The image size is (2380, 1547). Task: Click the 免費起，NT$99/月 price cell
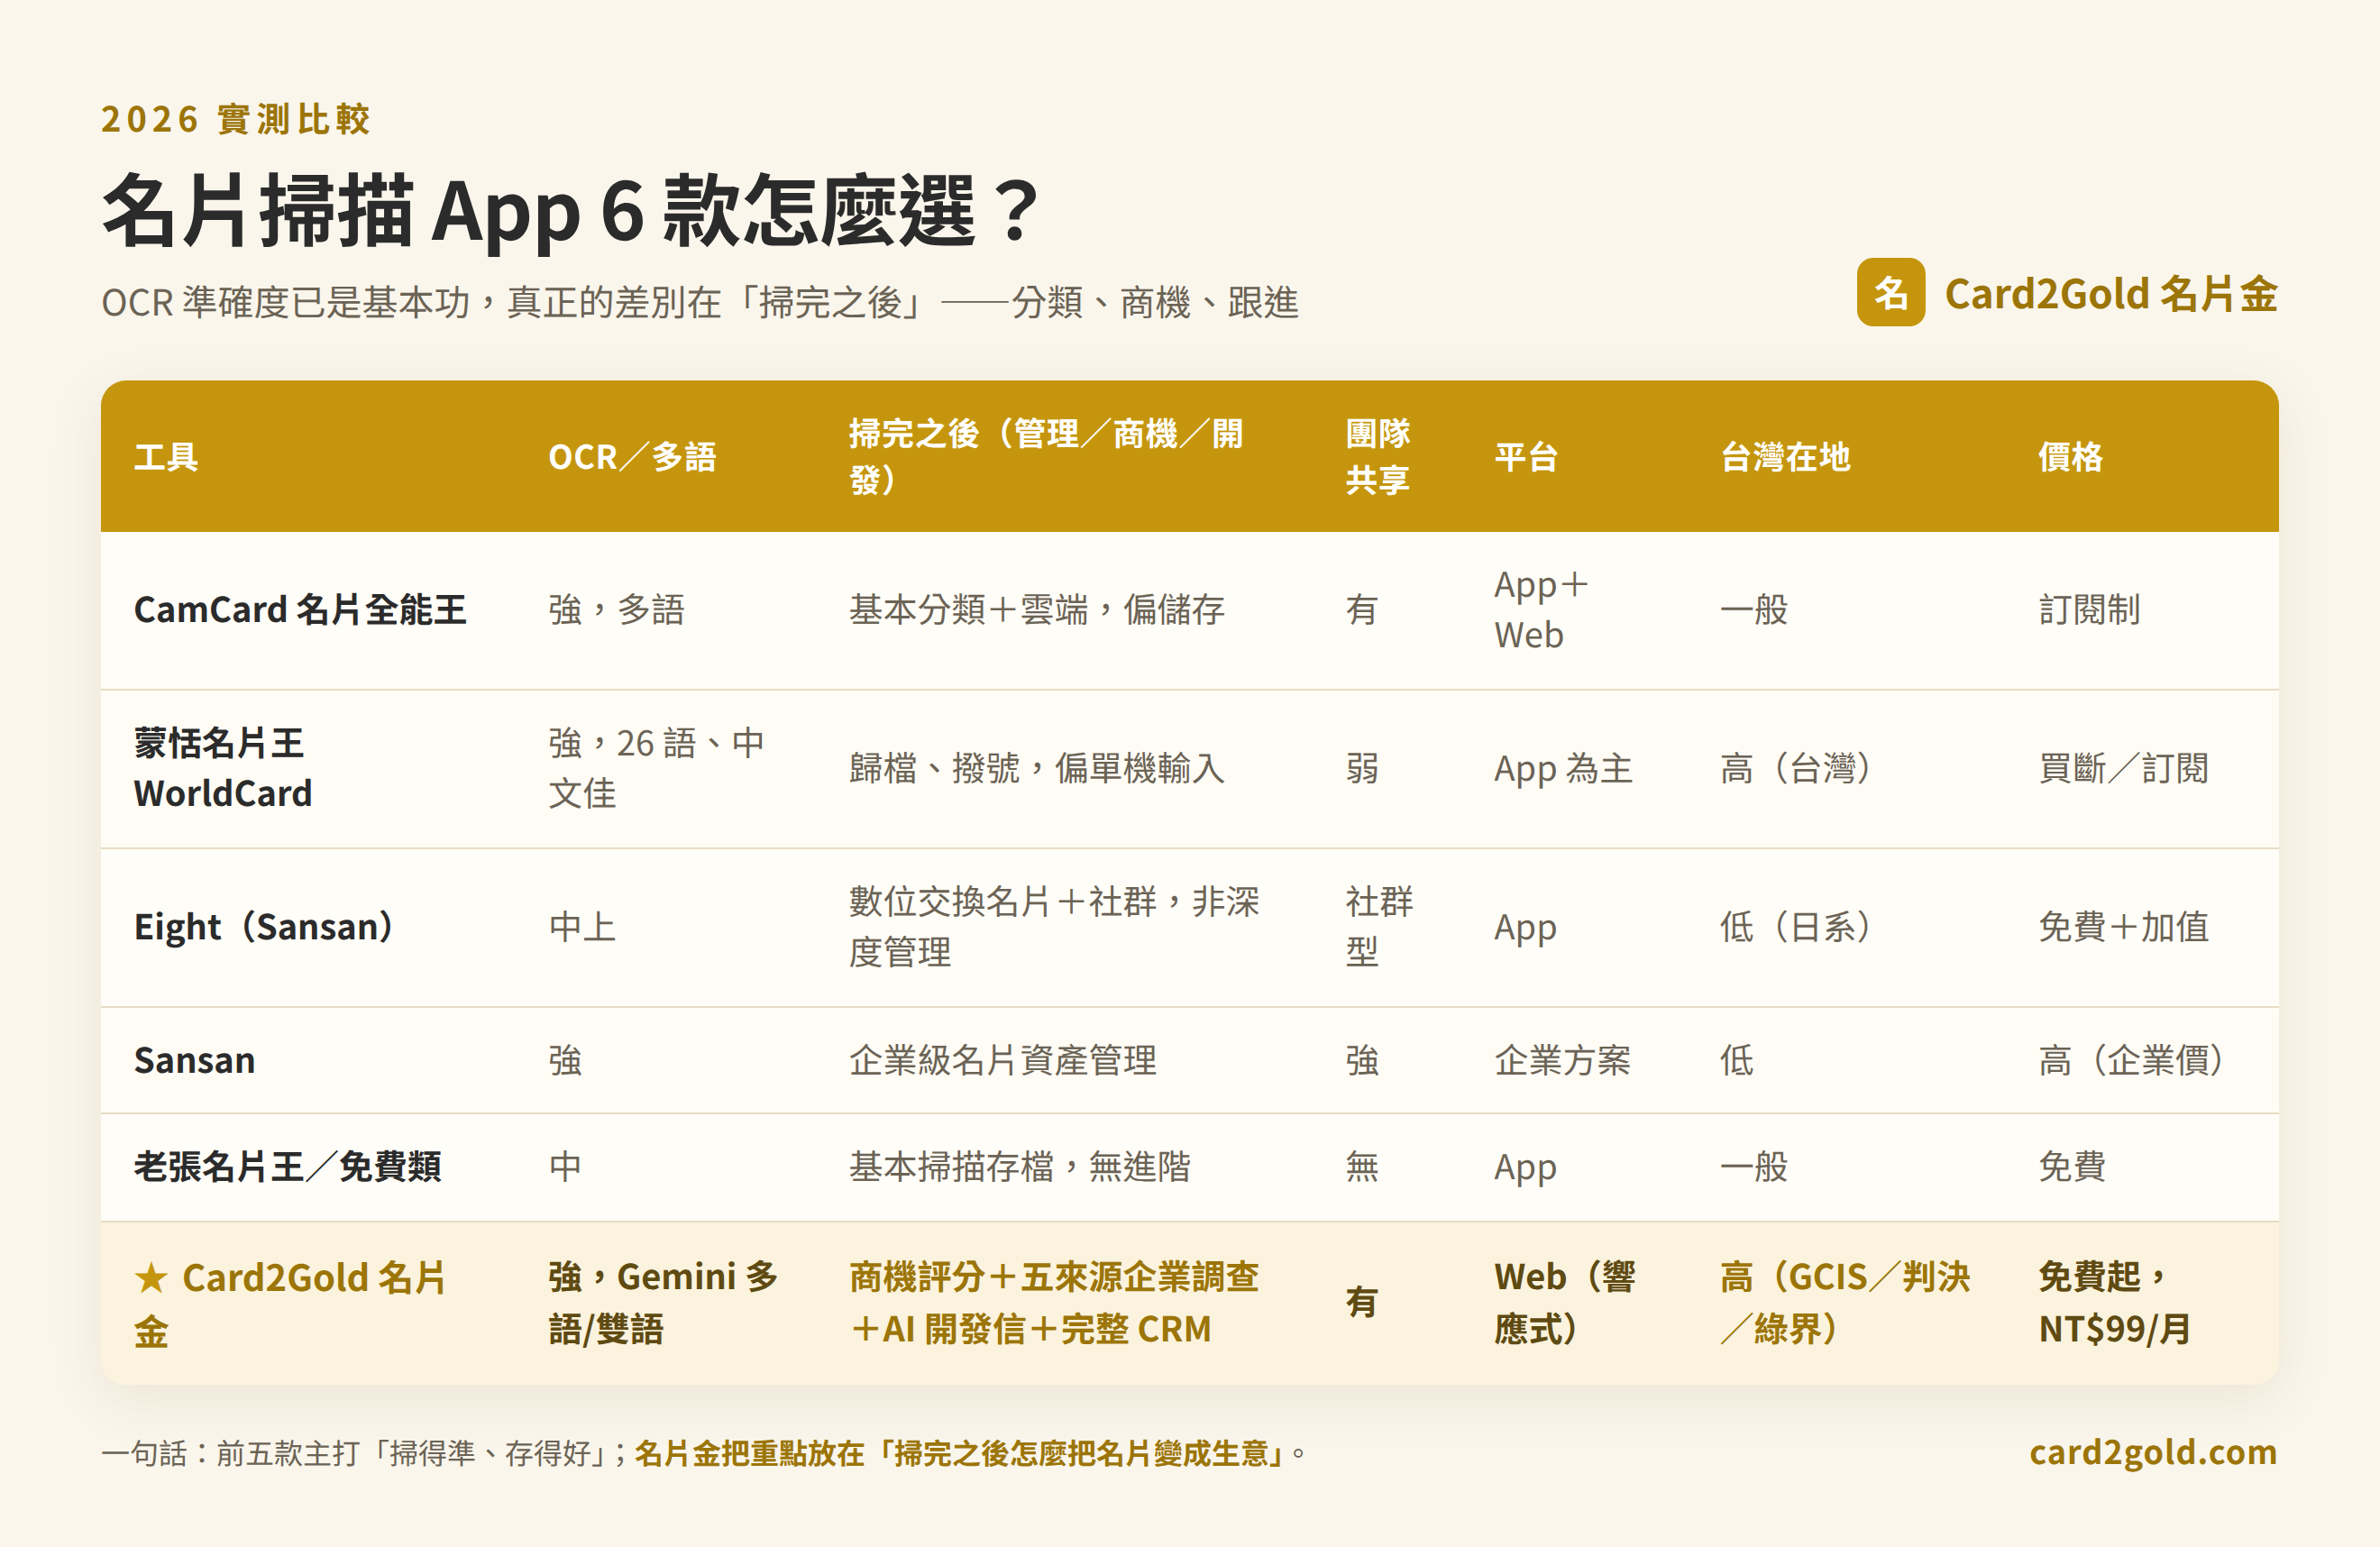(2114, 1303)
